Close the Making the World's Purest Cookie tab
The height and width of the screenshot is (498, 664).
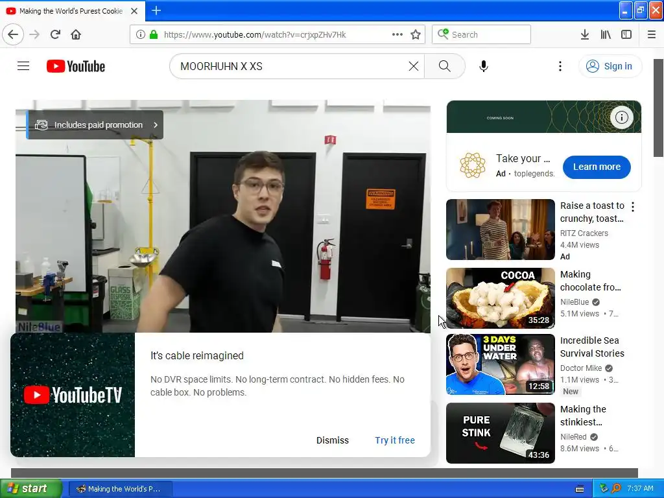(x=134, y=11)
